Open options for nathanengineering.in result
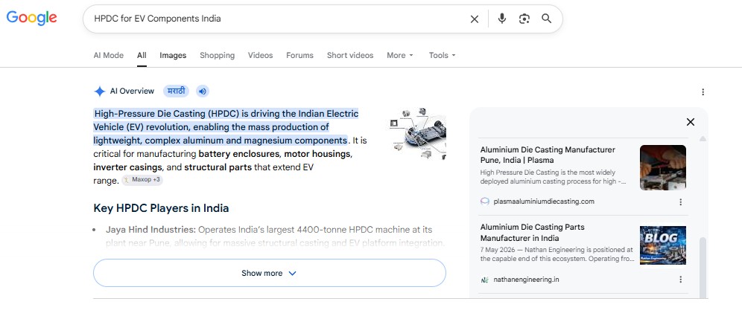The image size is (742, 316). [x=680, y=280]
